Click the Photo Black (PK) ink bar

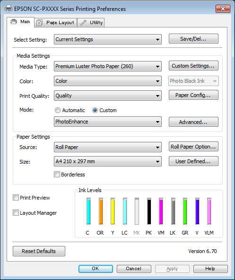(149, 211)
